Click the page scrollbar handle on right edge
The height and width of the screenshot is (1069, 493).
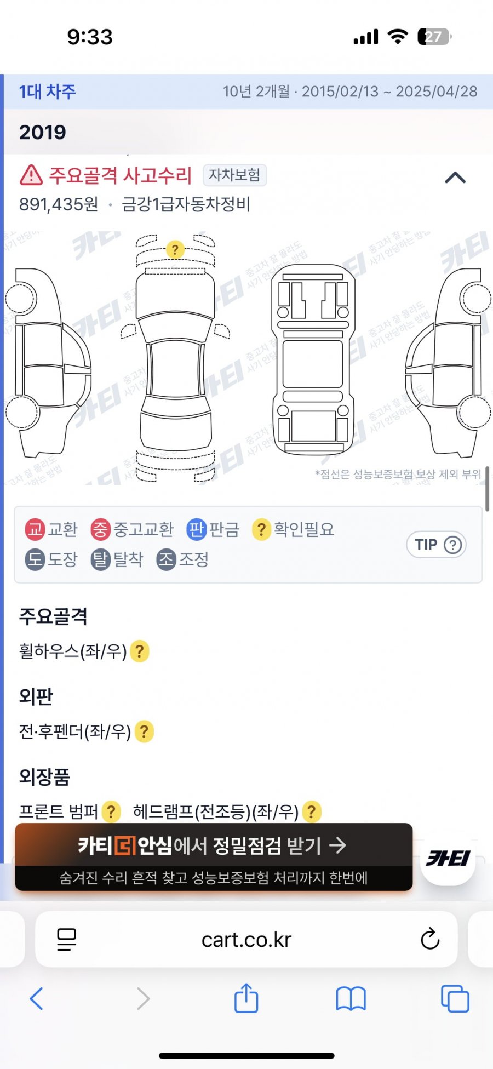pyautogui.click(x=488, y=489)
